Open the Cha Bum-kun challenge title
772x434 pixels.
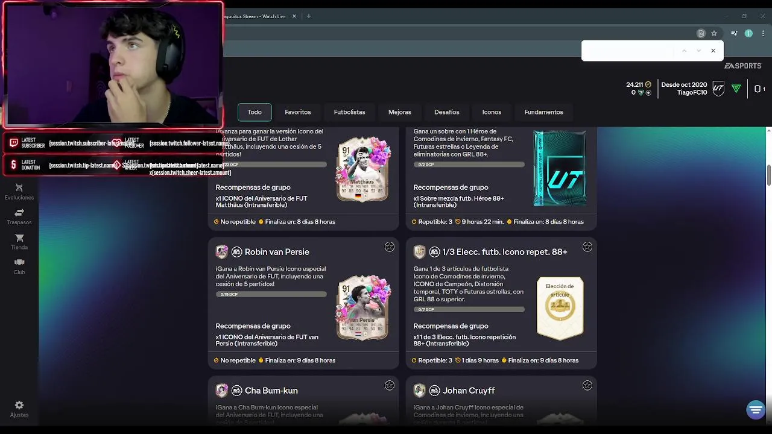coord(271,391)
